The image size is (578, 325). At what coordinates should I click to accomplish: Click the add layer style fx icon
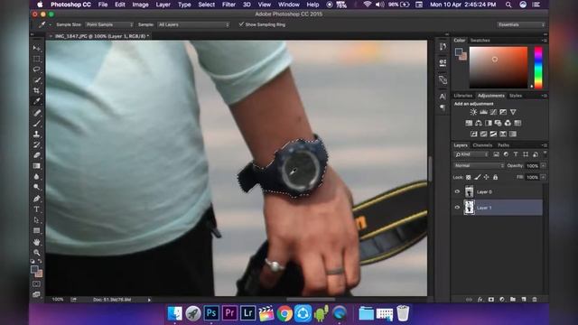pyautogui.click(x=480, y=300)
